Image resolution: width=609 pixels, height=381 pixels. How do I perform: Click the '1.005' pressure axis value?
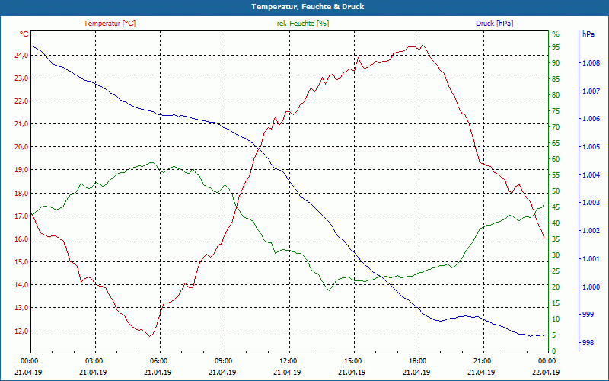click(x=591, y=147)
